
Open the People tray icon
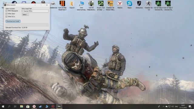(x=159, y=106)
